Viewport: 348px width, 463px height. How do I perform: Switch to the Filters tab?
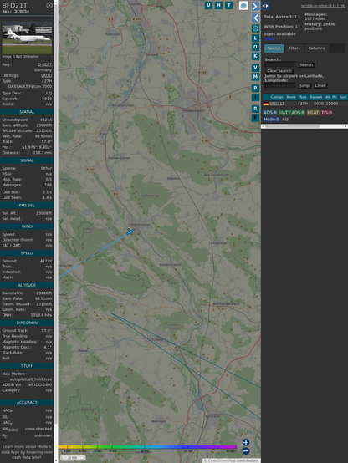coord(294,48)
